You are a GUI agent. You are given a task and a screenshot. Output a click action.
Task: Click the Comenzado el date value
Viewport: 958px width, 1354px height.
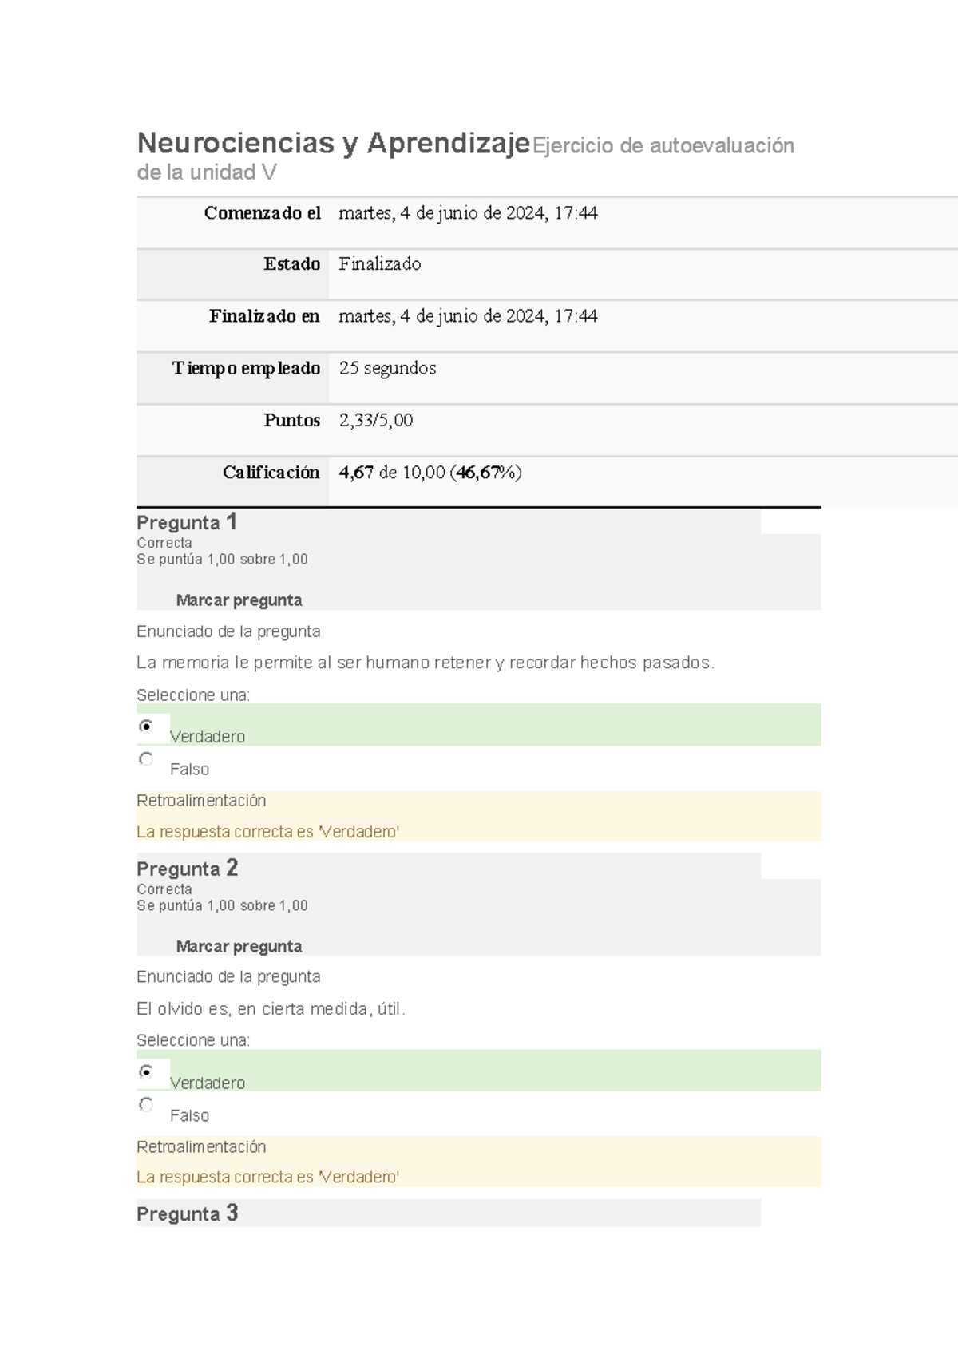tap(468, 213)
